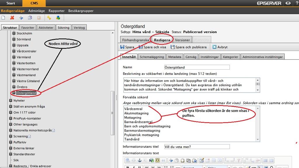
Task: Switch to the Favoriter tab
Action: 28,28
